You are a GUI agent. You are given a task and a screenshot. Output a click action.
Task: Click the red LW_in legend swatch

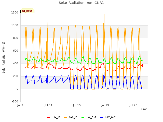[x=49, y=117]
